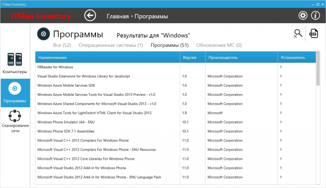This screenshot has height=188, width=326.
Task: Select Visual Studio Extensions for Windows Library row
Action: (176, 76)
